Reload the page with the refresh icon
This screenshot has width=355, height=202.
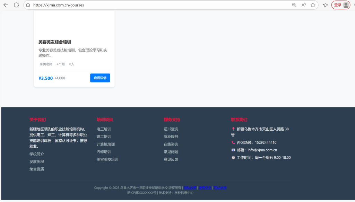(16, 5)
